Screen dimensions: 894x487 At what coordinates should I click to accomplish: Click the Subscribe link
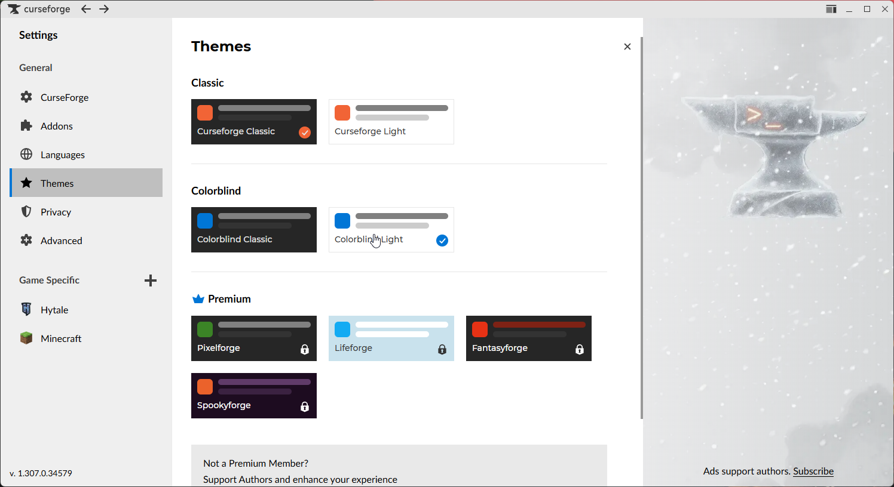tap(813, 471)
